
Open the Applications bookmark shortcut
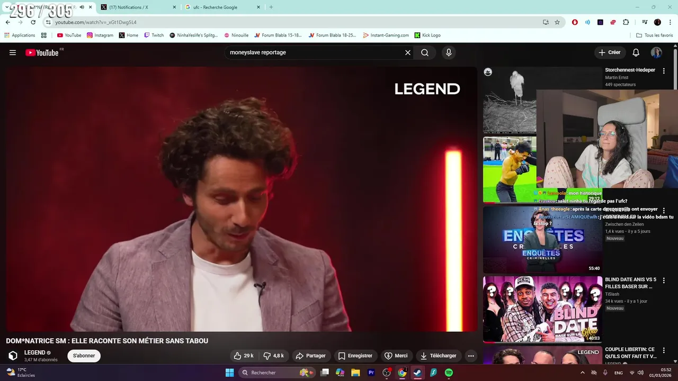(x=20, y=35)
